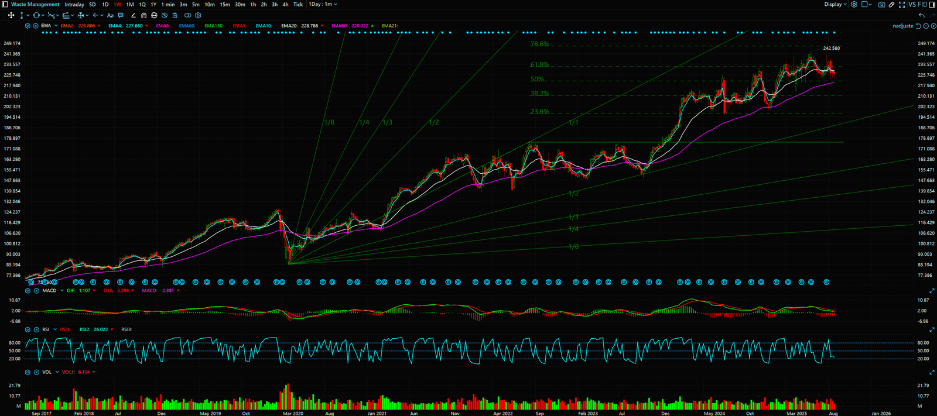Screen dimensions: 937x416
Task: Delete drawings with the trash icon
Action: pyautogui.click(x=175, y=15)
